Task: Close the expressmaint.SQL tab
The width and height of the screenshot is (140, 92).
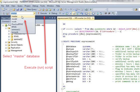Action: 93,18
